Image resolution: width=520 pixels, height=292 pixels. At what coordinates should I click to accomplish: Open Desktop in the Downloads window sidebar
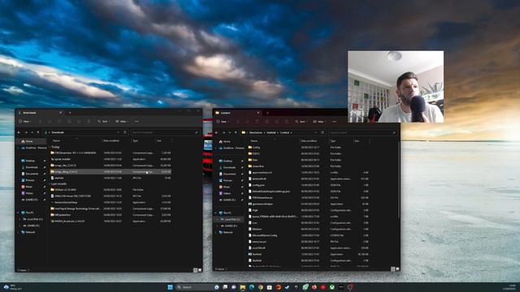[x=28, y=161]
